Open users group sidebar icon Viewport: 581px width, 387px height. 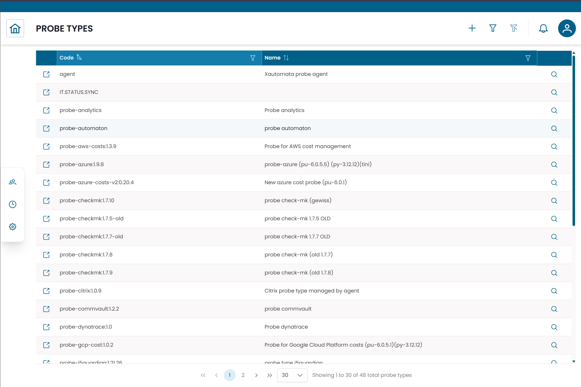[12, 182]
